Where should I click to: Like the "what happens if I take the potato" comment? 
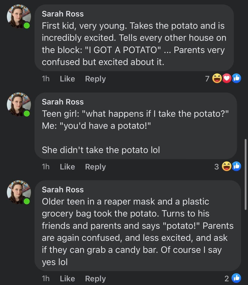tap(67, 167)
